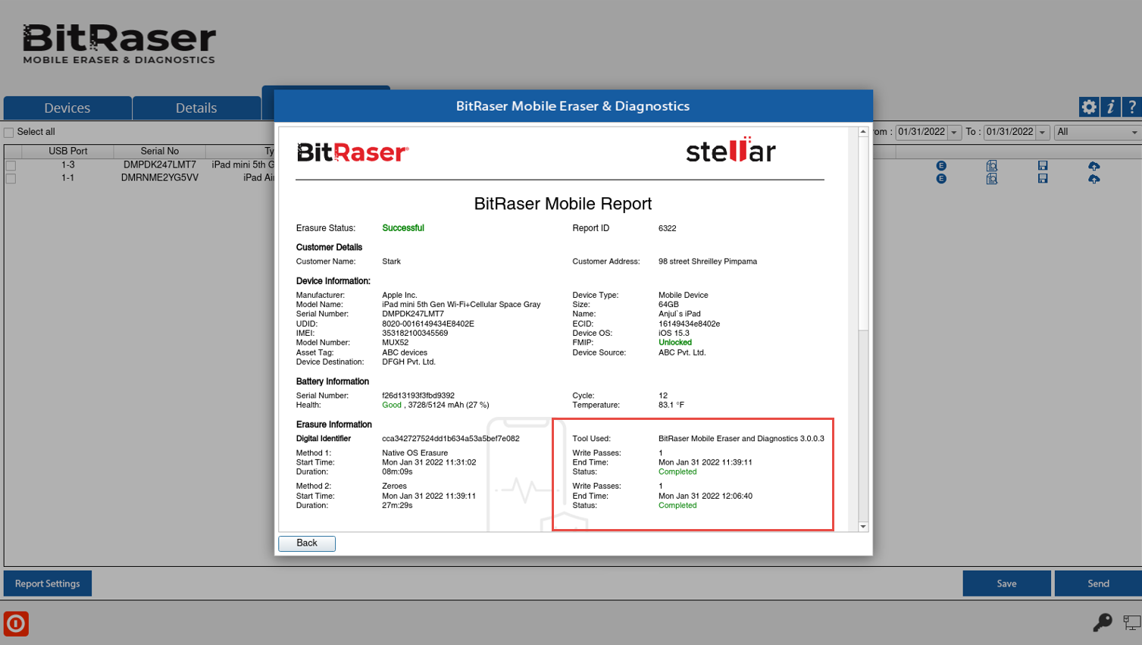Click the Stellar logo in report header
Screen dimensions: 1142x645
click(x=731, y=150)
